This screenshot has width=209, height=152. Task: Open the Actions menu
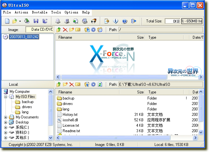click(x=21, y=12)
